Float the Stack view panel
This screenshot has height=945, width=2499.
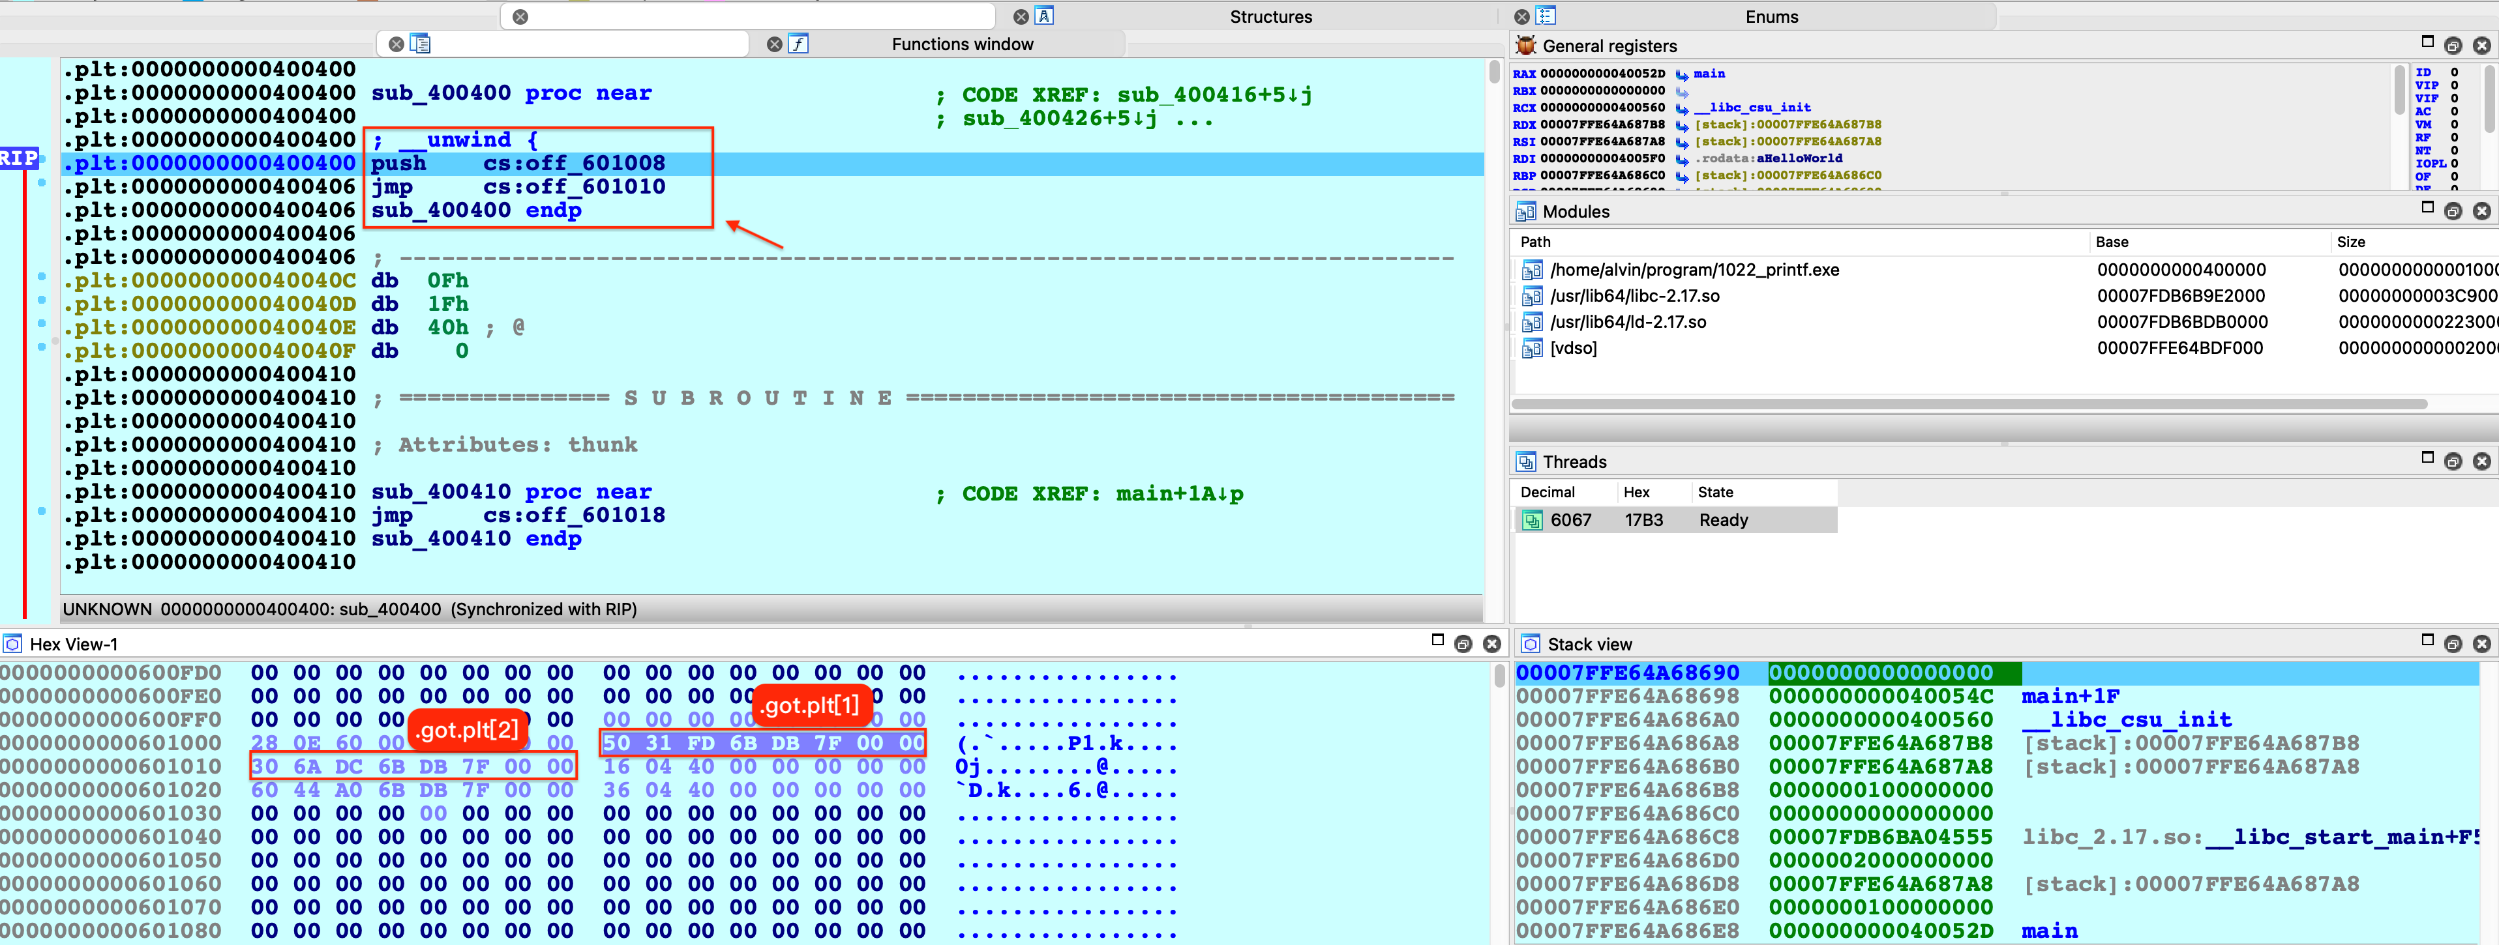click(2453, 645)
